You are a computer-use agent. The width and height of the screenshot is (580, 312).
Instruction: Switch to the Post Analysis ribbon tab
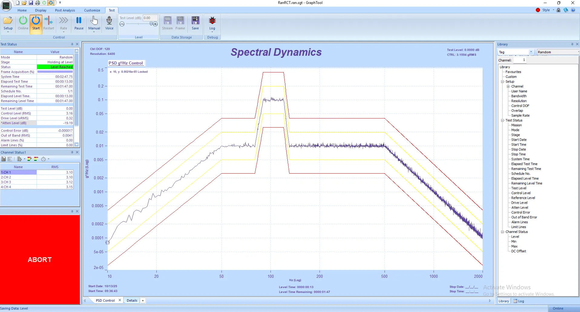pos(65,10)
